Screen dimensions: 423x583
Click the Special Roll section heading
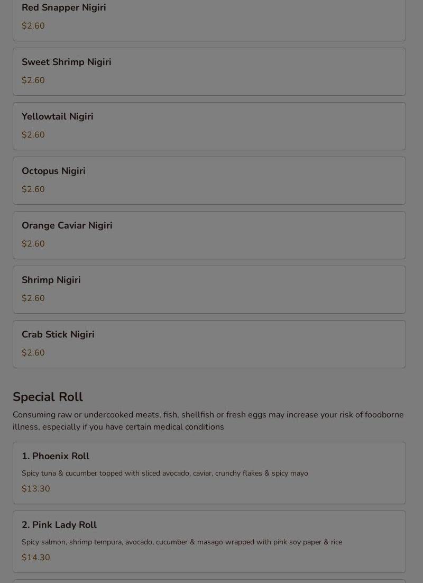coord(48,397)
